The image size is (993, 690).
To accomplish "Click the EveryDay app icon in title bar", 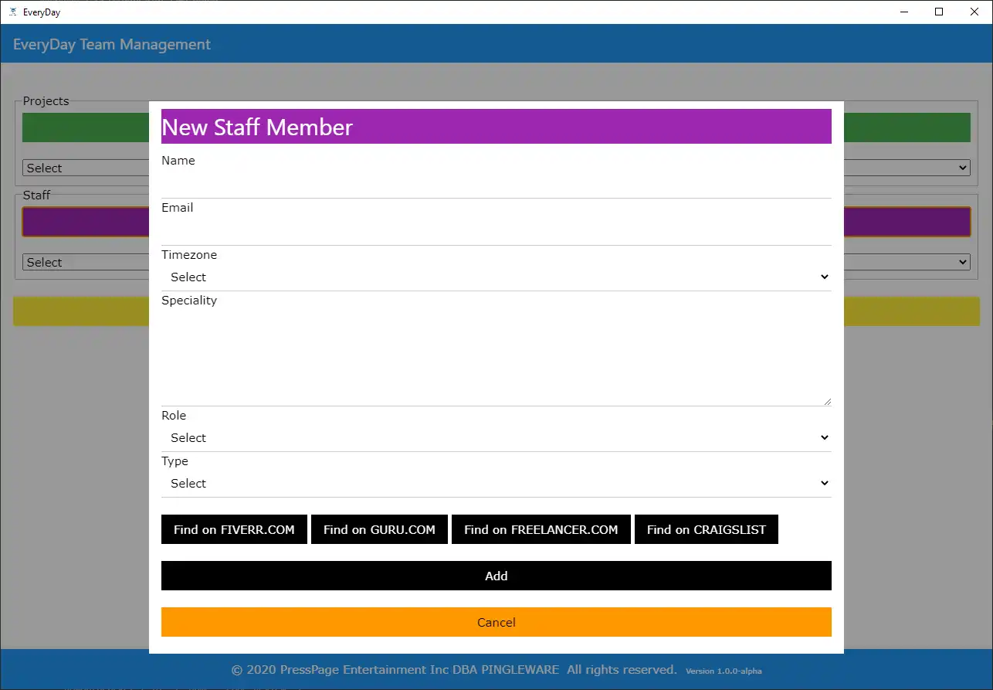I will point(12,12).
